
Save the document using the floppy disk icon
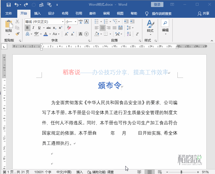point(8,5)
